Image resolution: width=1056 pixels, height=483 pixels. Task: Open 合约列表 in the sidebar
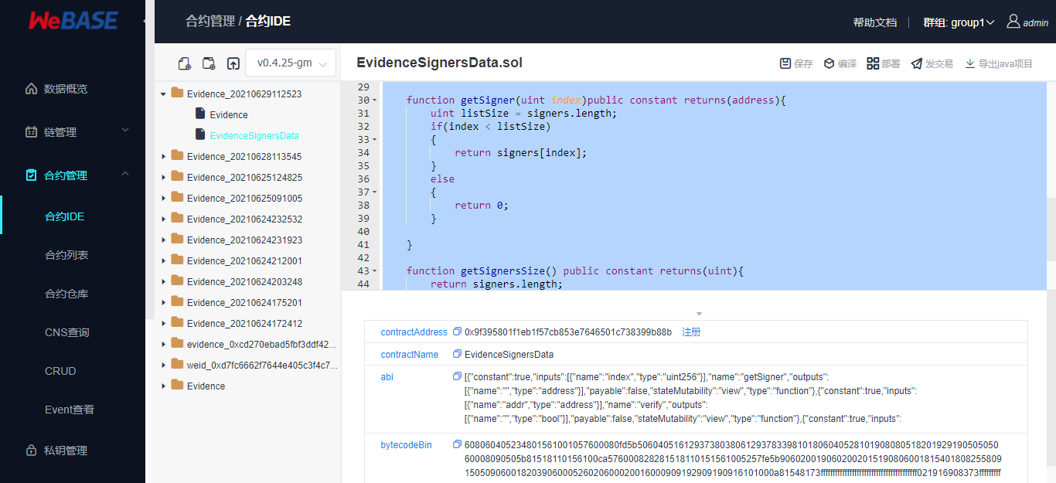coord(66,255)
